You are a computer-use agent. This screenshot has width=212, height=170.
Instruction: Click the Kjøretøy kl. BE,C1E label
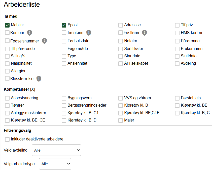tap(142, 113)
